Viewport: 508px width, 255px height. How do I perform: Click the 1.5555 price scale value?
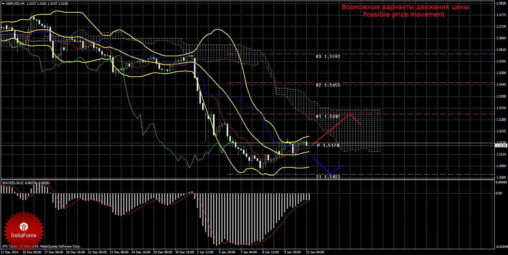point(501,61)
